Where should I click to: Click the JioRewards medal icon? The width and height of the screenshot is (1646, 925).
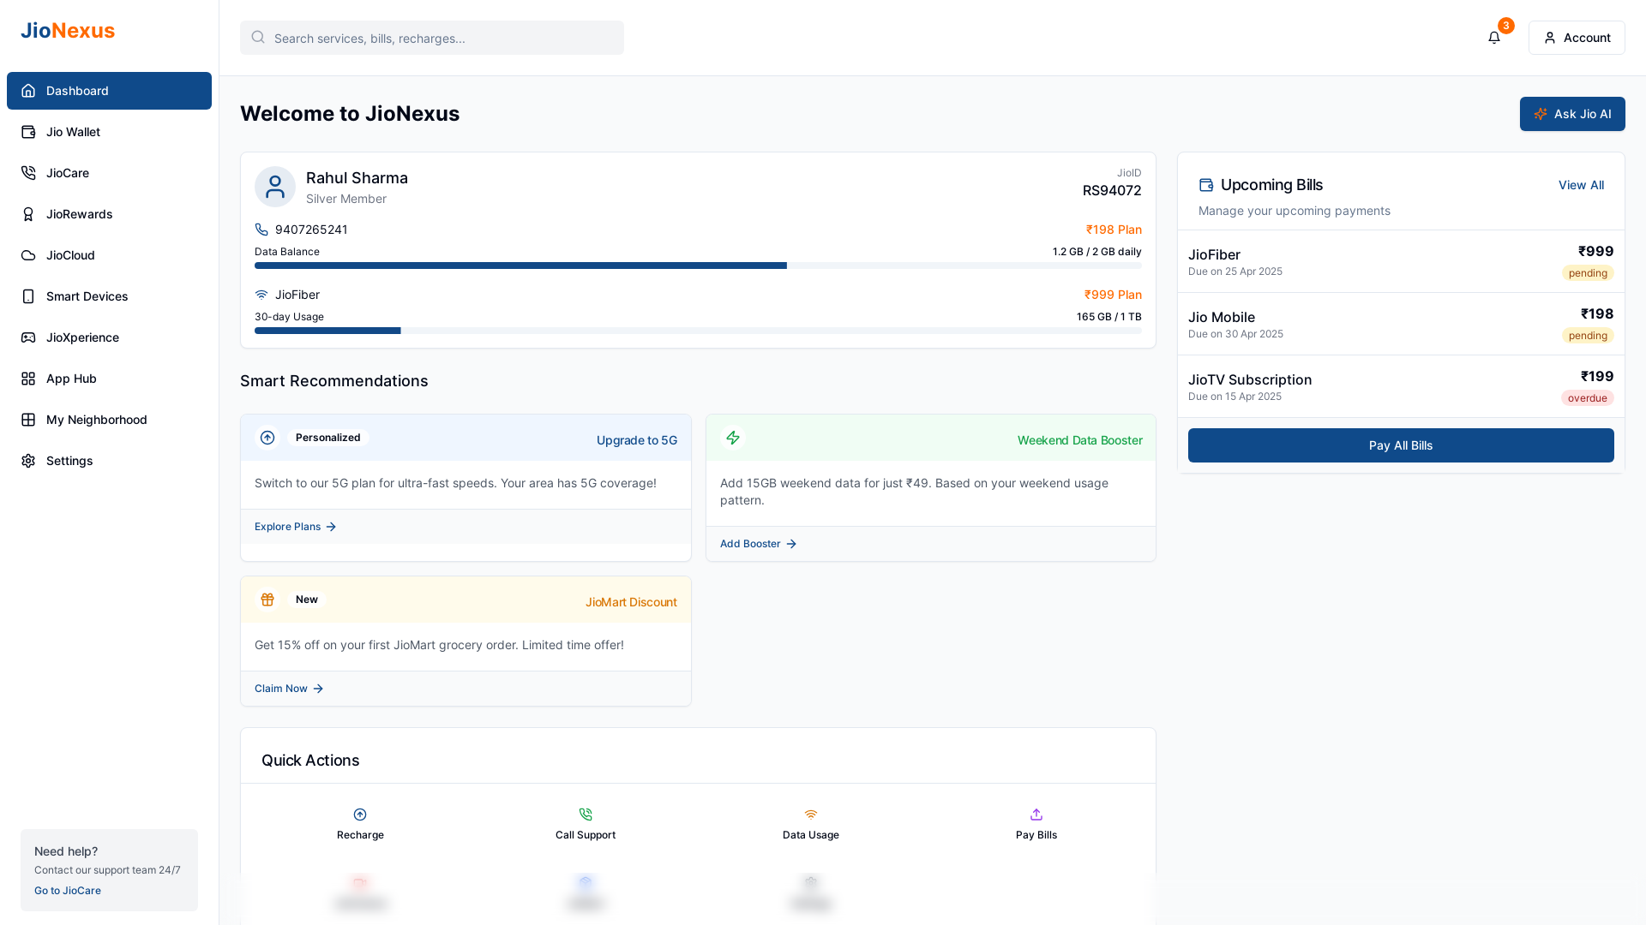28,214
